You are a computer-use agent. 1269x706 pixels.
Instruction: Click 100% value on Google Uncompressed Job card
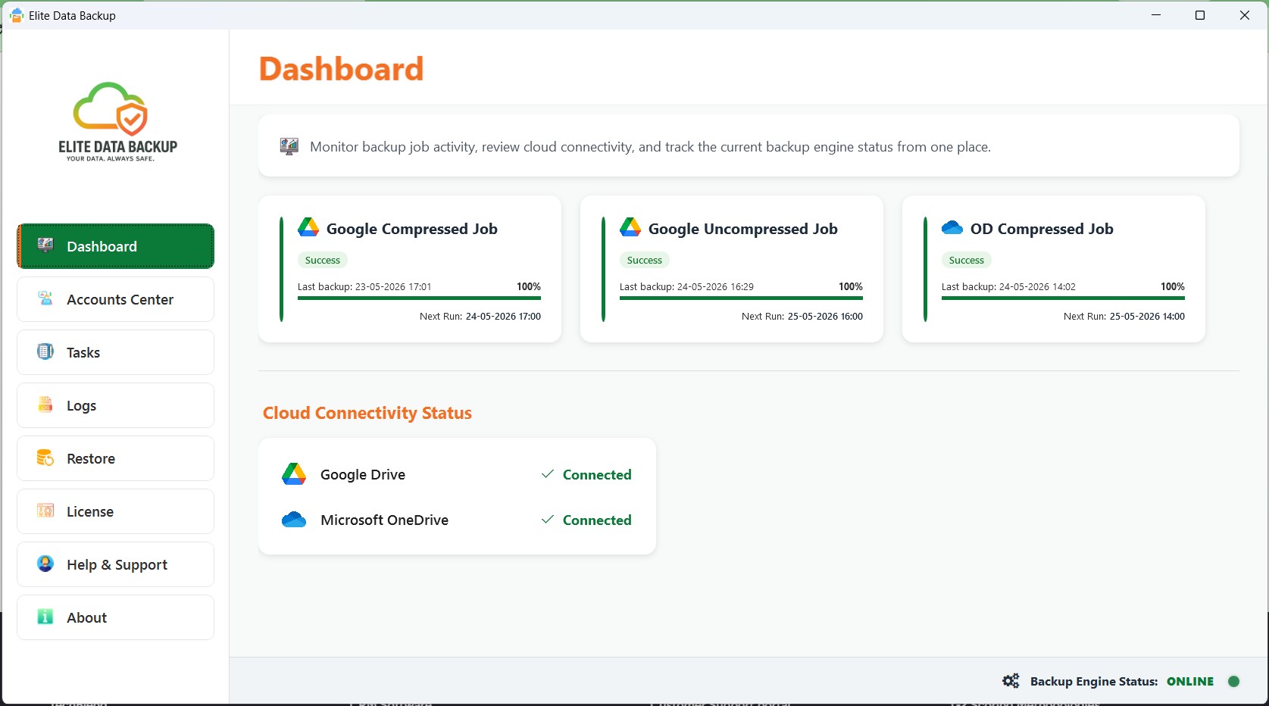click(851, 286)
